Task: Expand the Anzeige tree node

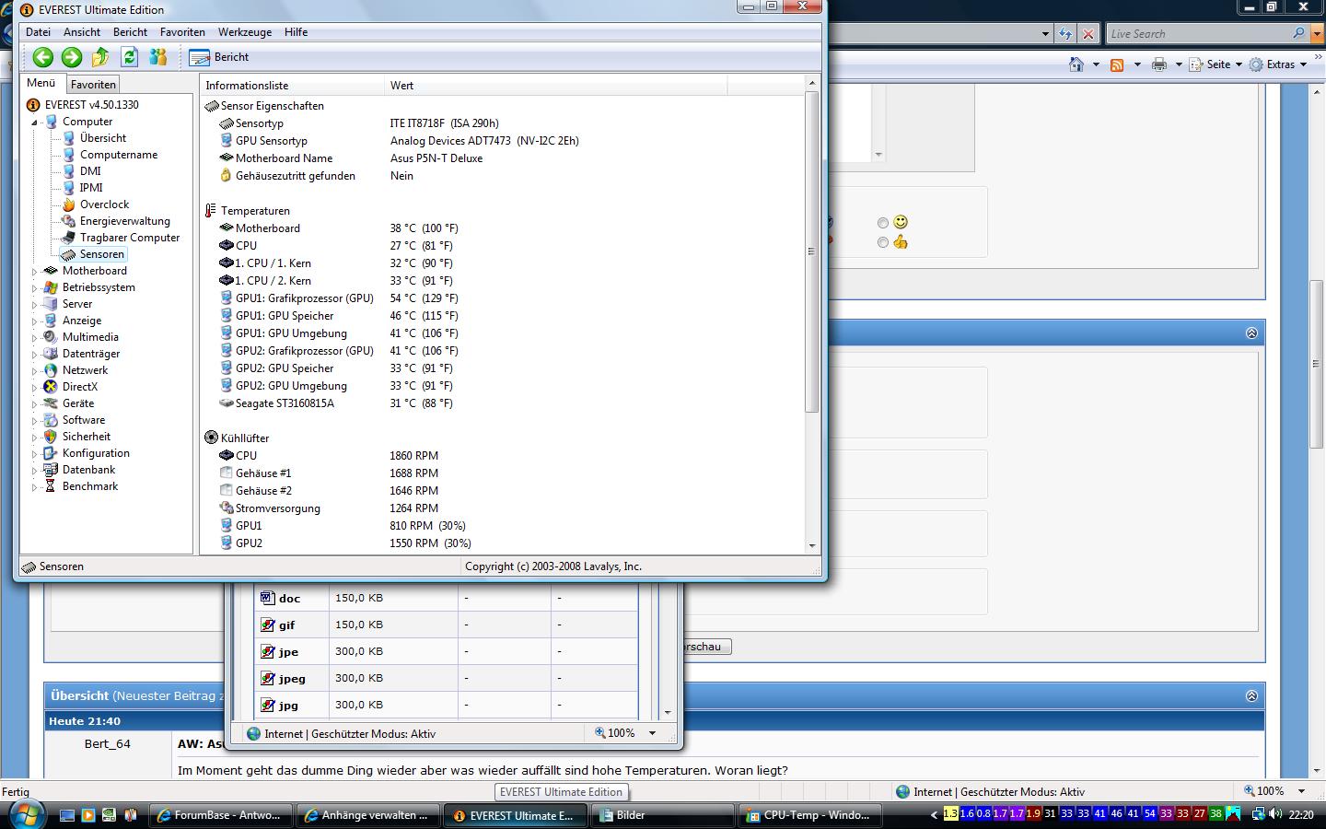Action: [x=35, y=321]
